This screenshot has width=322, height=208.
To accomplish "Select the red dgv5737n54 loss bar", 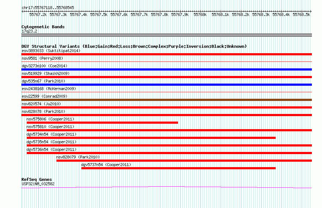I will pos(178,168).
